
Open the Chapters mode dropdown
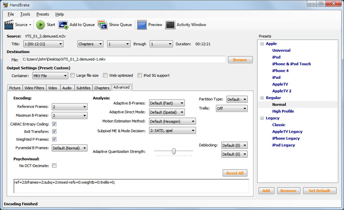(90, 44)
